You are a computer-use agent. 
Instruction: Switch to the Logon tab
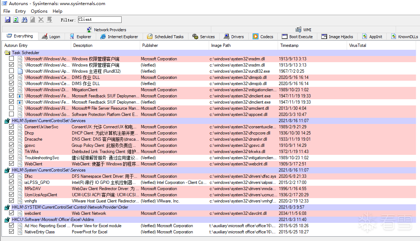coord(52,37)
